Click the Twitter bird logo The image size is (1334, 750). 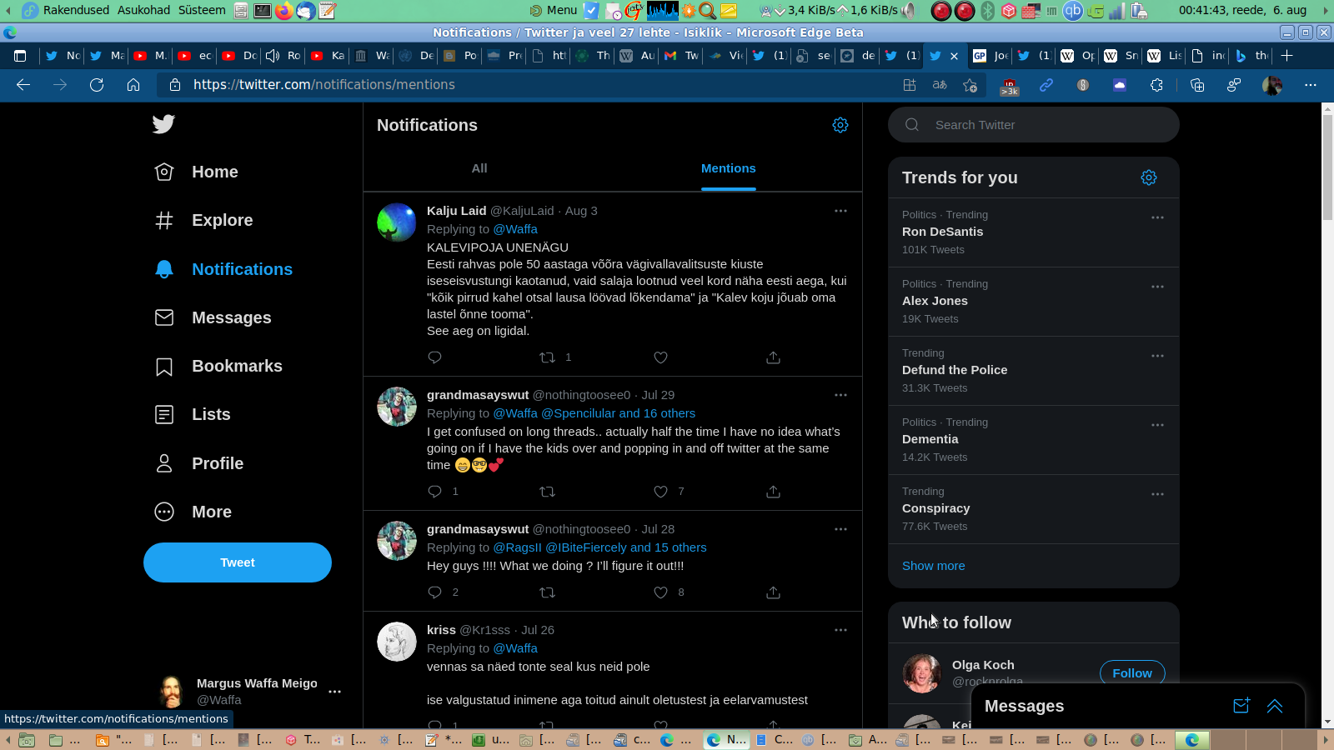pyautogui.click(x=163, y=124)
